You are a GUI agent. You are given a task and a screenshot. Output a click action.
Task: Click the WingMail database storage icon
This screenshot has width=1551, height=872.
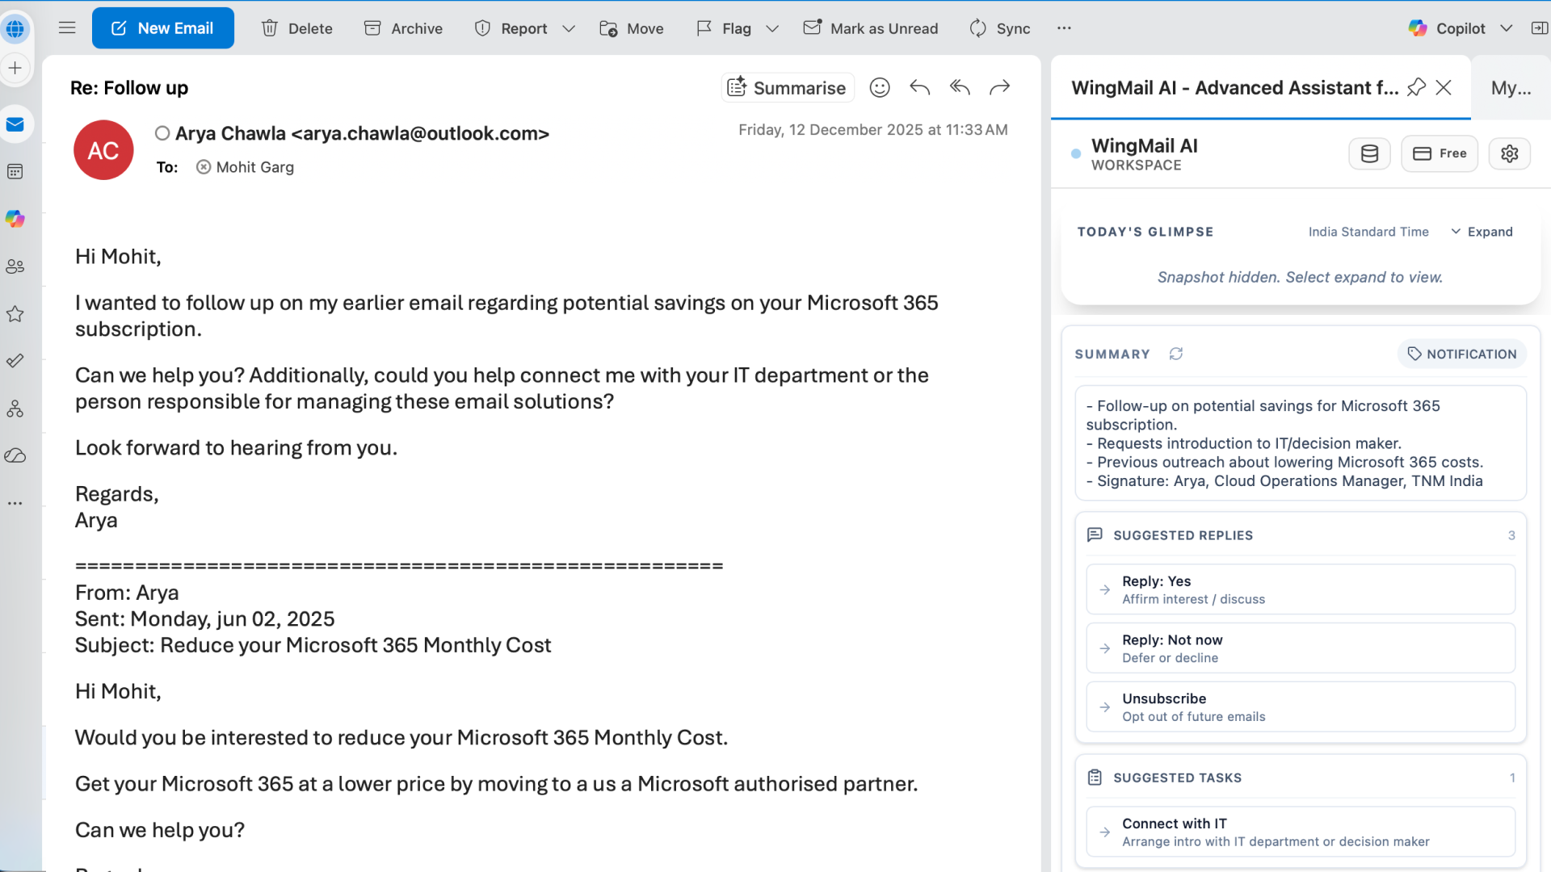coord(1369,153)
